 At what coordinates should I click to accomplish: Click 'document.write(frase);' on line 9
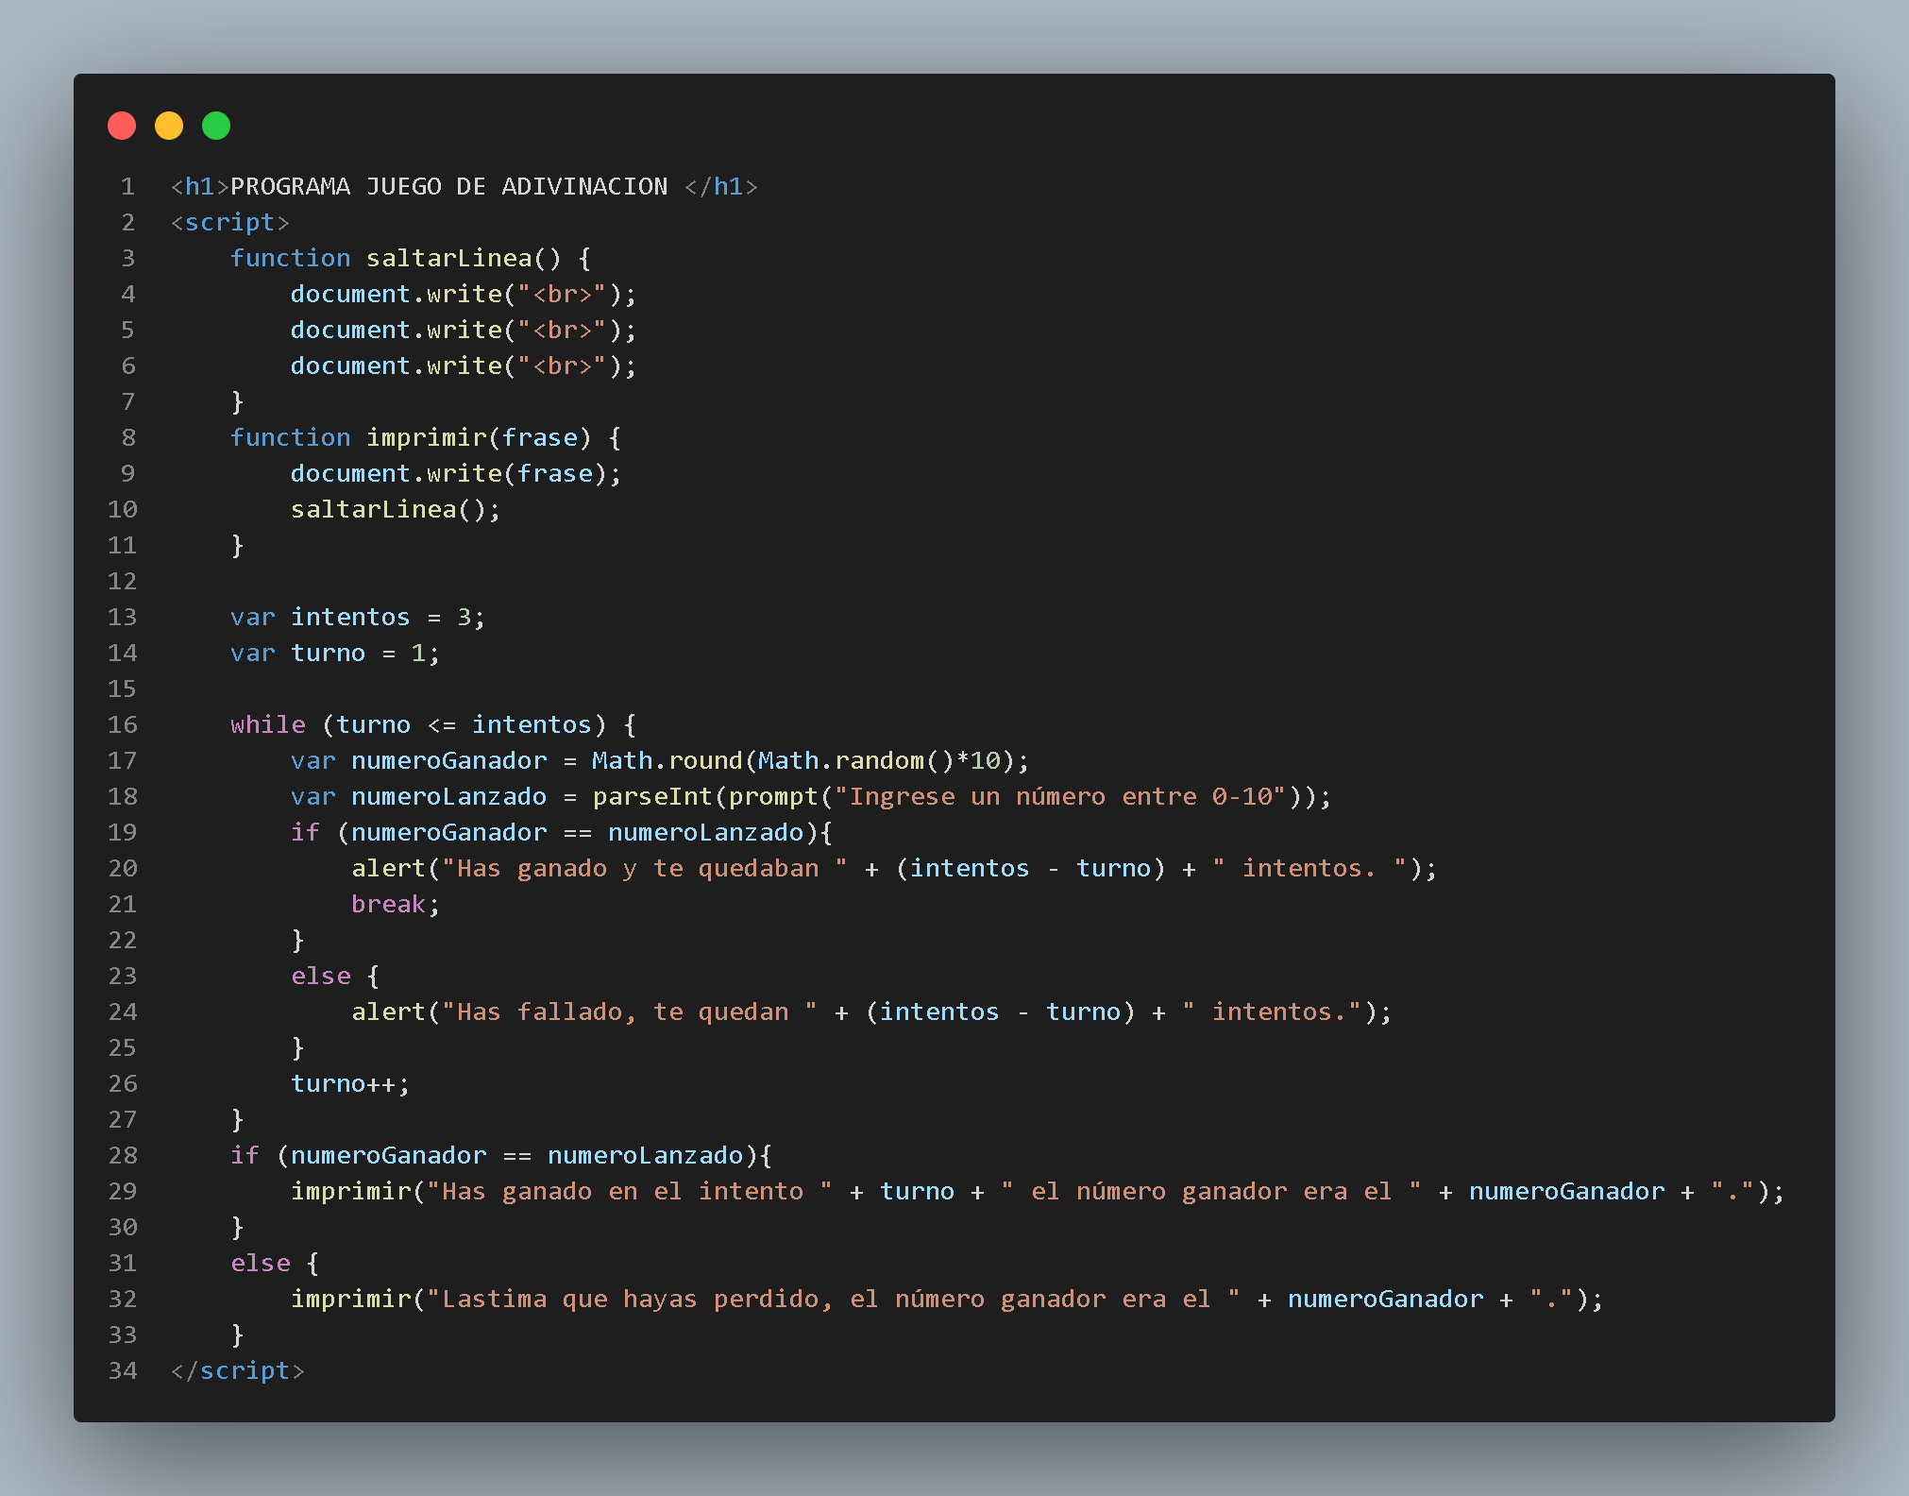click(456, 473)
